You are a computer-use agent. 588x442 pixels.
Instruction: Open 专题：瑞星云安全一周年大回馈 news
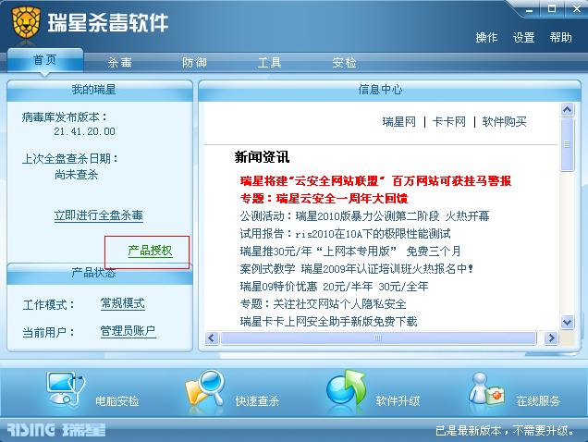(324, 198)
